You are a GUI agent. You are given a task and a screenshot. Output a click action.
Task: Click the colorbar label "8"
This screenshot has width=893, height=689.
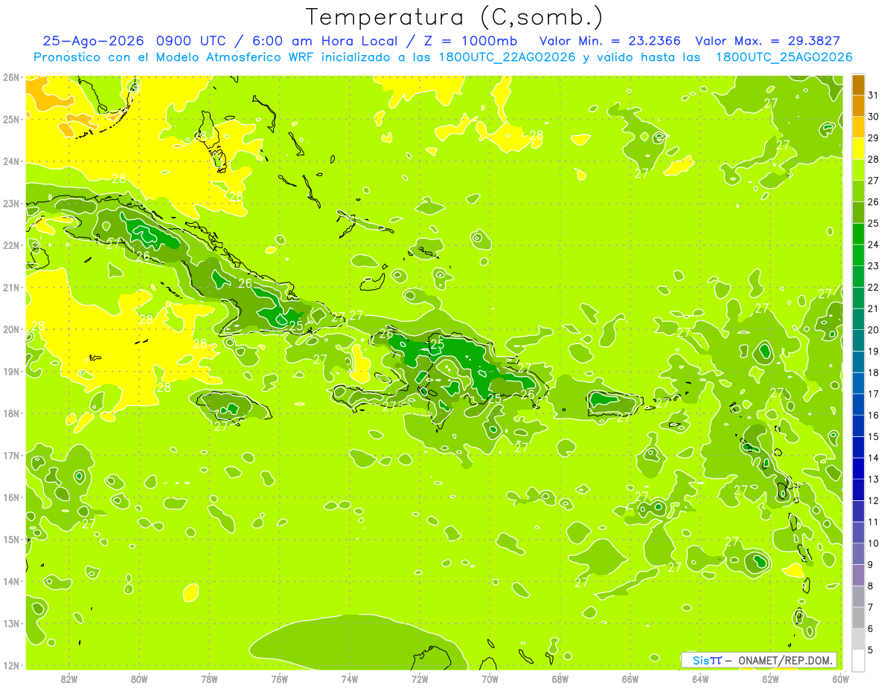point(871,586)
